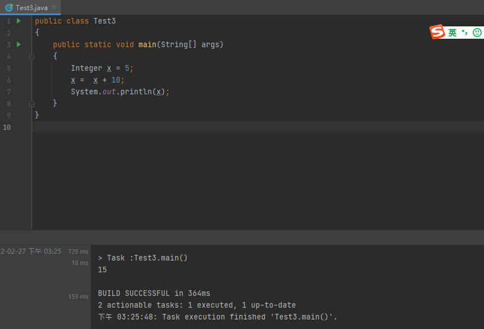Click the fold marker at the method's closing brace

point(32,103)
